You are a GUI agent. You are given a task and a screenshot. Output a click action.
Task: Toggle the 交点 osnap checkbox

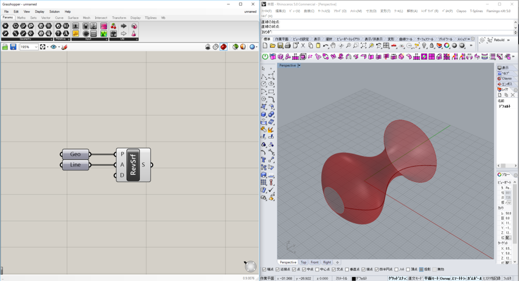pyautogui.click(x=333, y=269)
